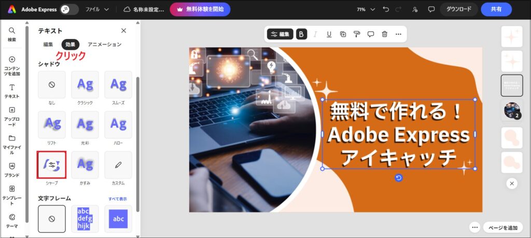Open テンプレート in the sidebar
The width and height of the screenshot is (531, 238).
point(12,195)
